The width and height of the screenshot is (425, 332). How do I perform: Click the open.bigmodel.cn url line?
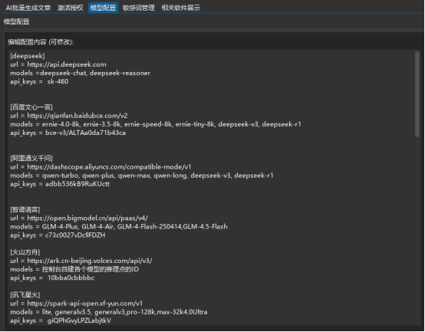tap(79, 218)
